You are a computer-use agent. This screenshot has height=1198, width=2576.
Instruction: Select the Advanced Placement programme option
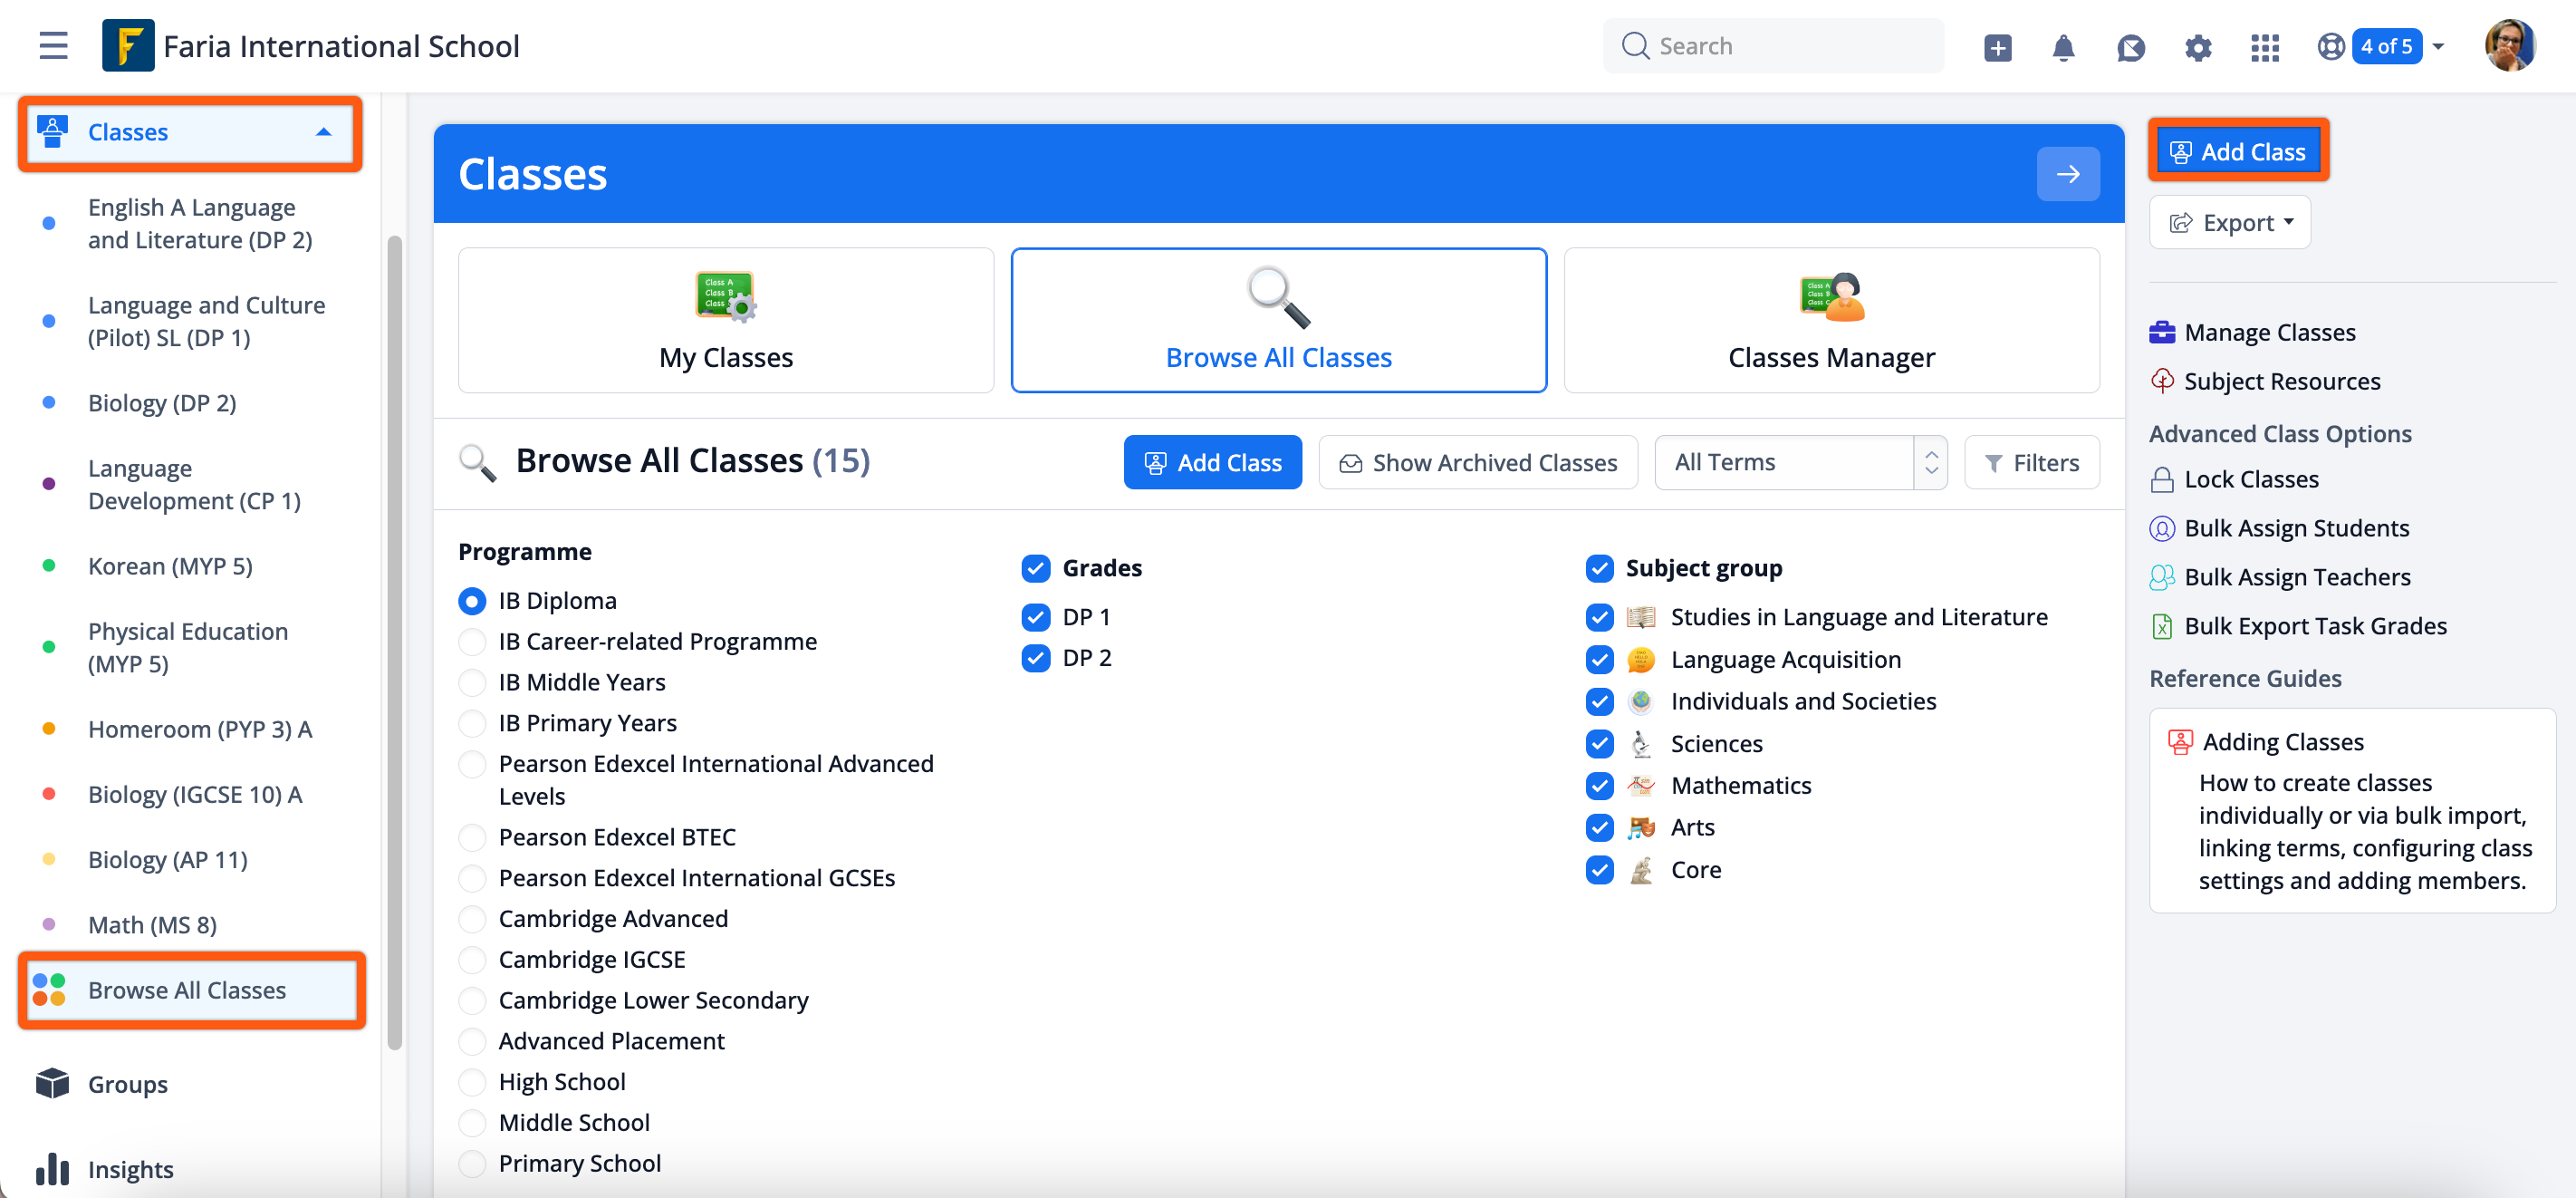tap(472, 1041)
